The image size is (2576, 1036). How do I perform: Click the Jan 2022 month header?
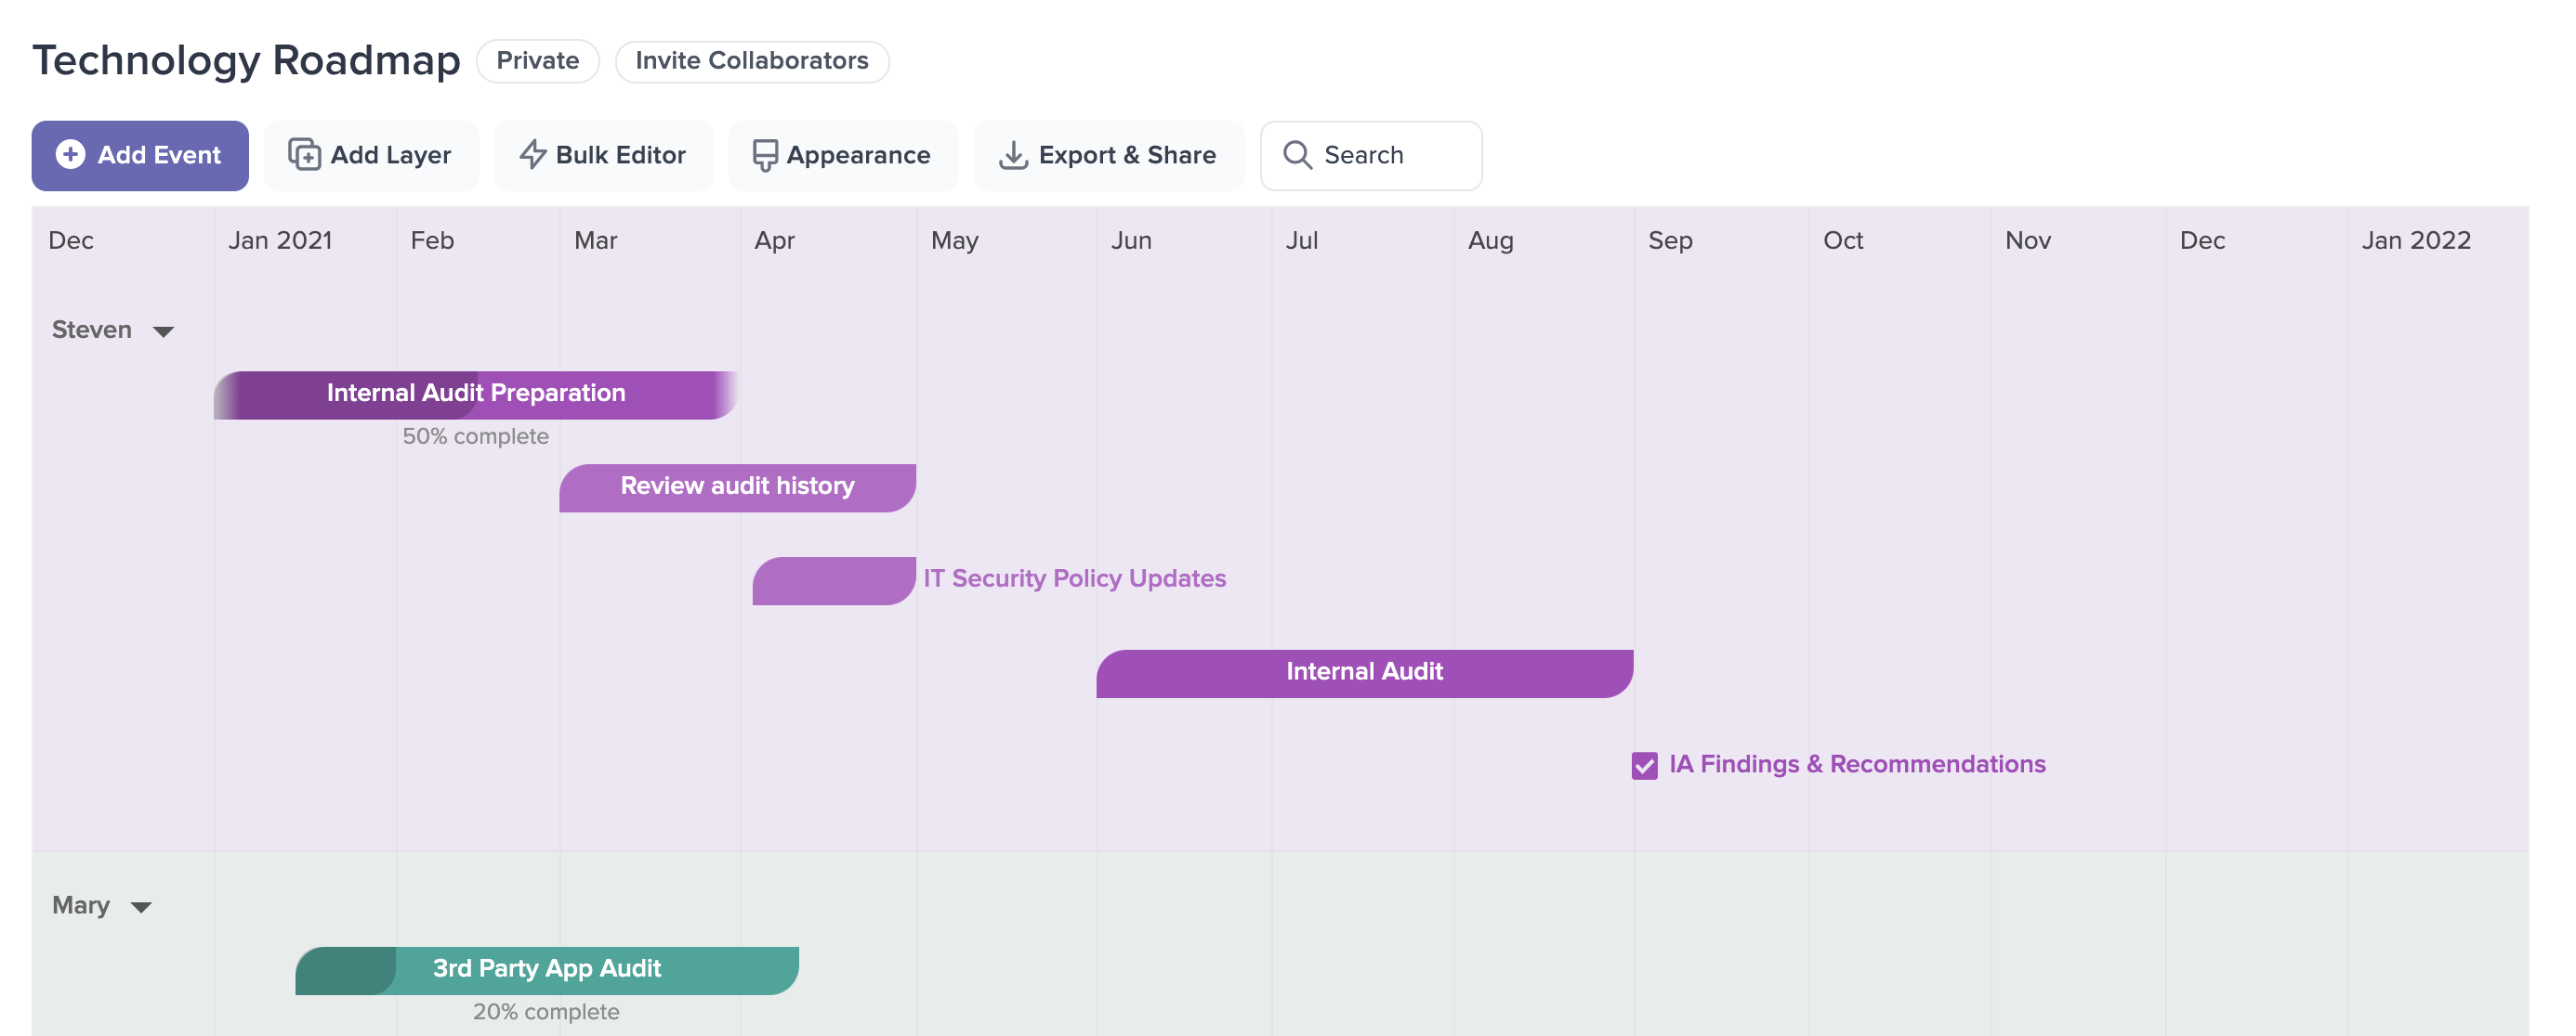[2416, 240]
